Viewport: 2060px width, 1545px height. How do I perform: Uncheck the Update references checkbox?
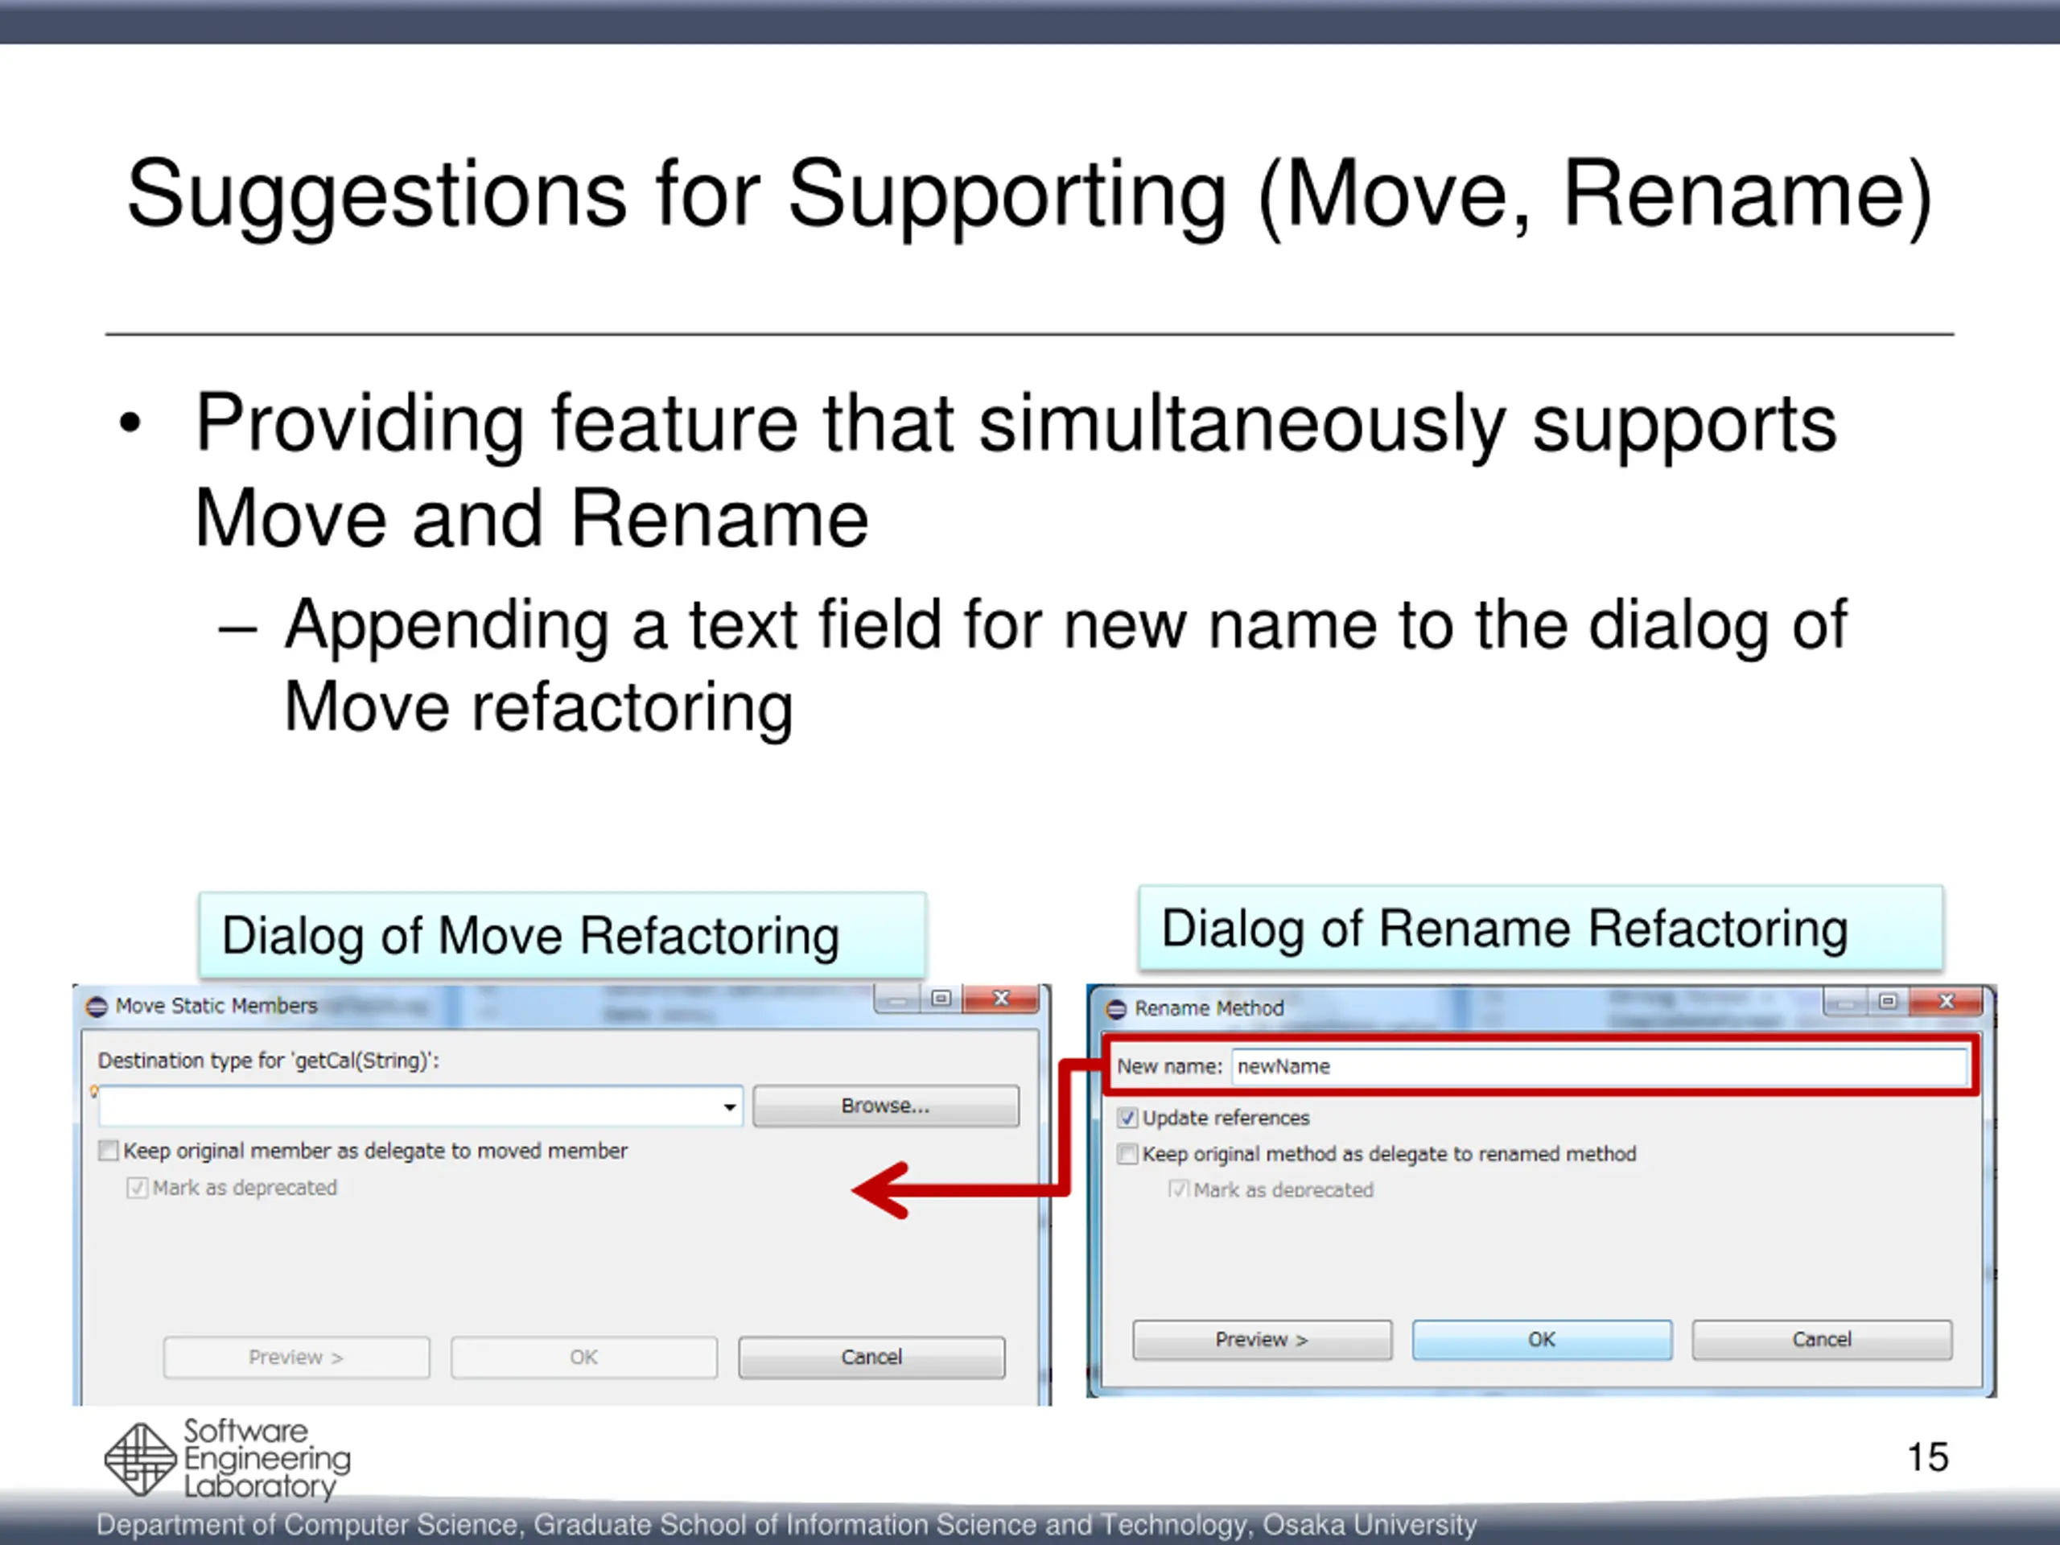pyautogui.click(x=1128, y=1118)
